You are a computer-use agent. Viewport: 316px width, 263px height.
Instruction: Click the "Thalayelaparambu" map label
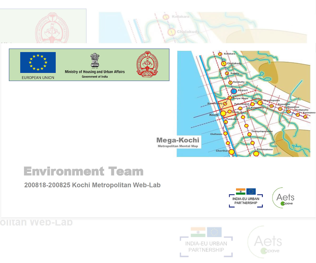click(262, 131)
